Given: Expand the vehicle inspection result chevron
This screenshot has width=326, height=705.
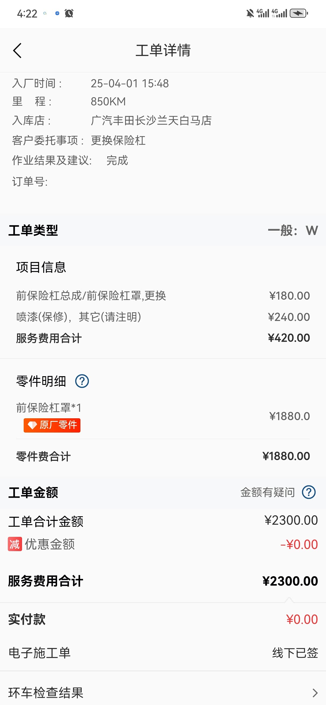Looking at the screenshot, I should click(315, 693).
